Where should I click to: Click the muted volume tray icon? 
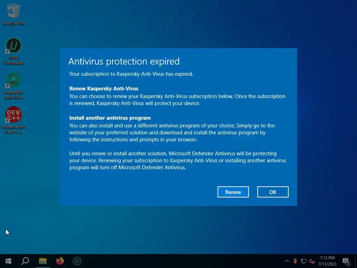tap(312, 261)
